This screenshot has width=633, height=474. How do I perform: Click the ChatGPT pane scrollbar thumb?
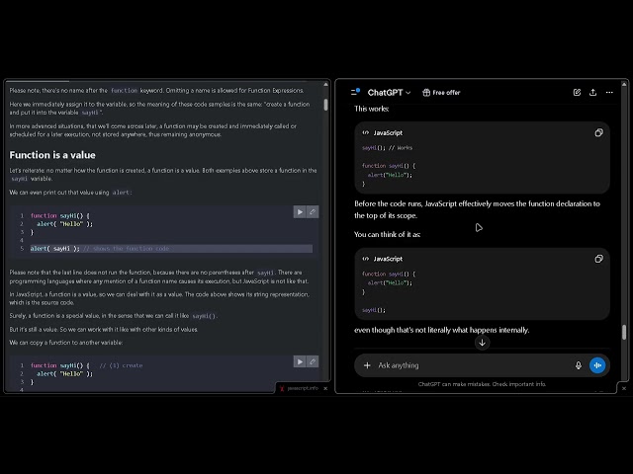624,332
